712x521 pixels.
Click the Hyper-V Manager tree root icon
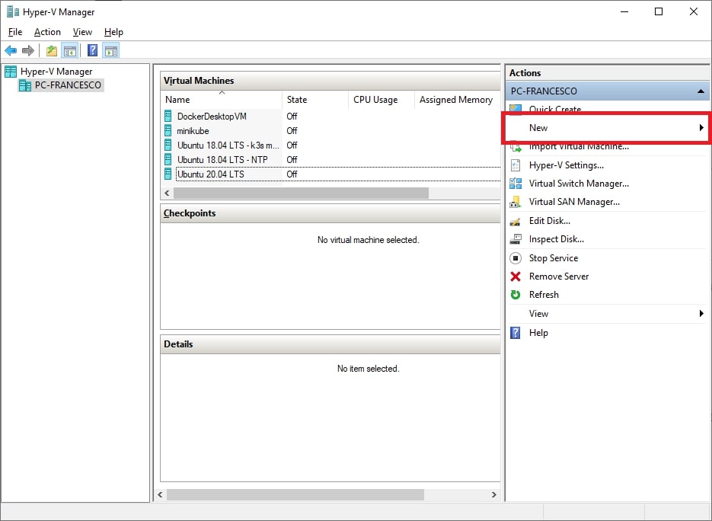click(11, 72)
